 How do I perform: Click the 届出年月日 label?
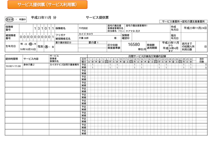click(175, 37)
